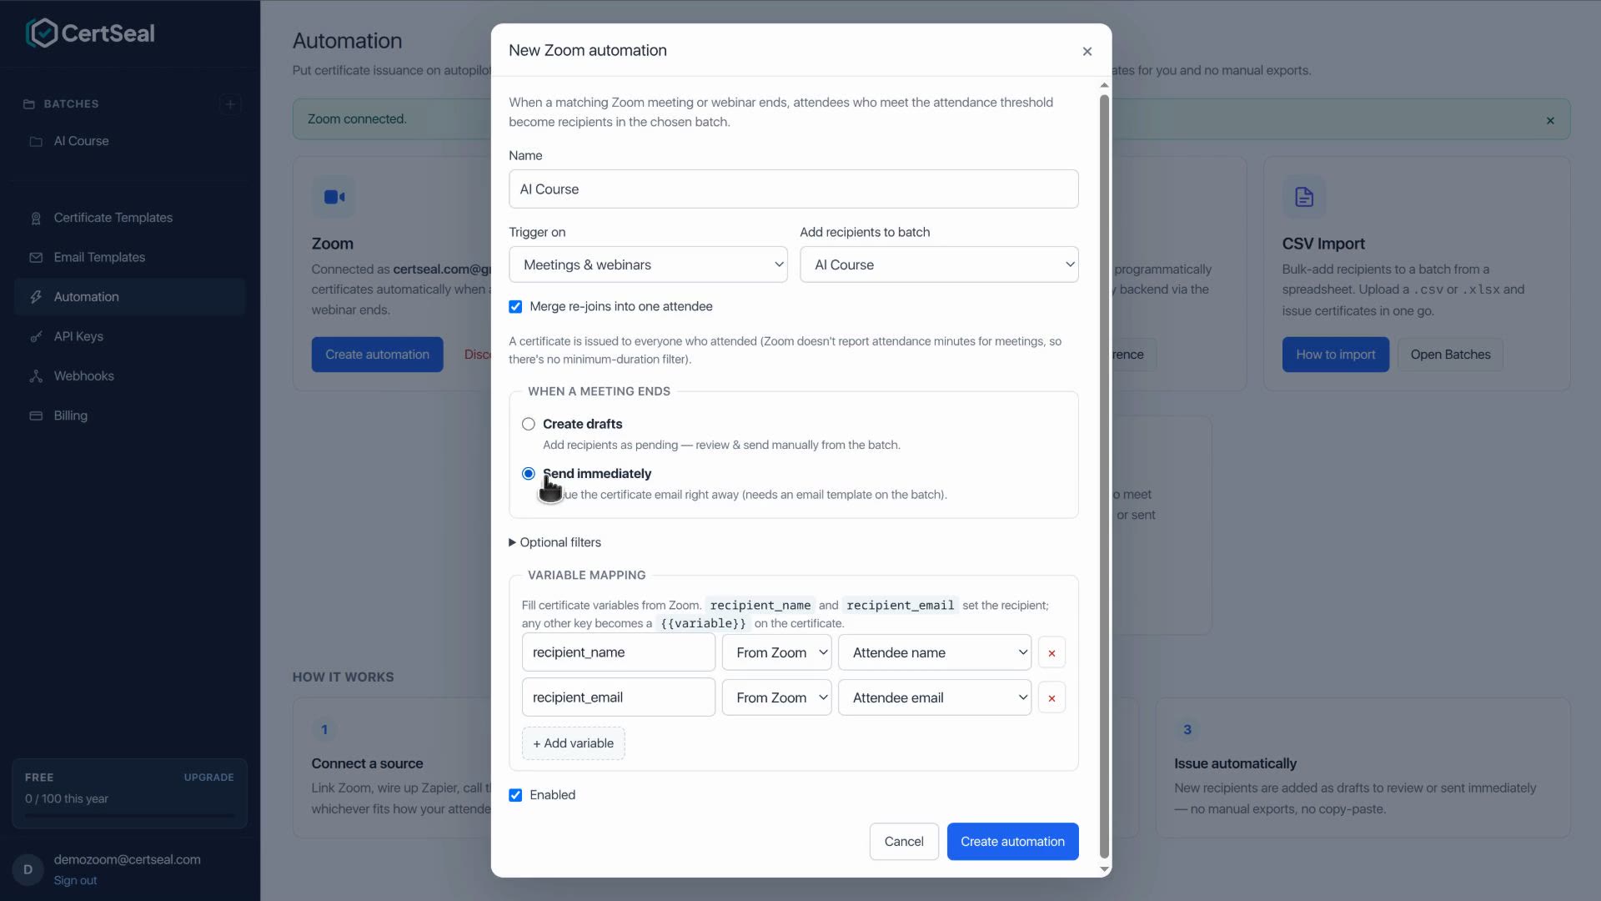Click Add variable button
The height and width of the screenshot is (901, 1601).
(x=573, y=743)
